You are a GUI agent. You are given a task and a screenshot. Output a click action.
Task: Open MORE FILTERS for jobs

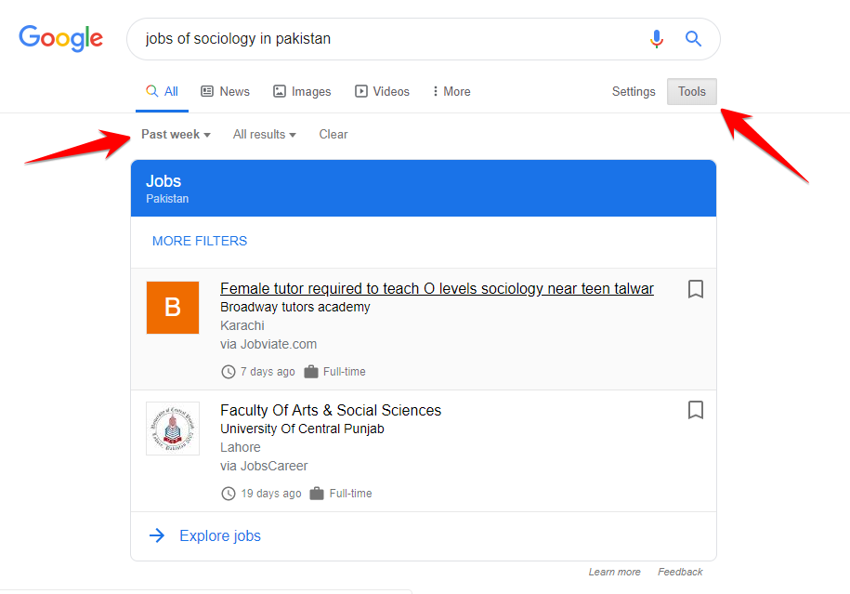pyautogui.click(x=200, y=241)
